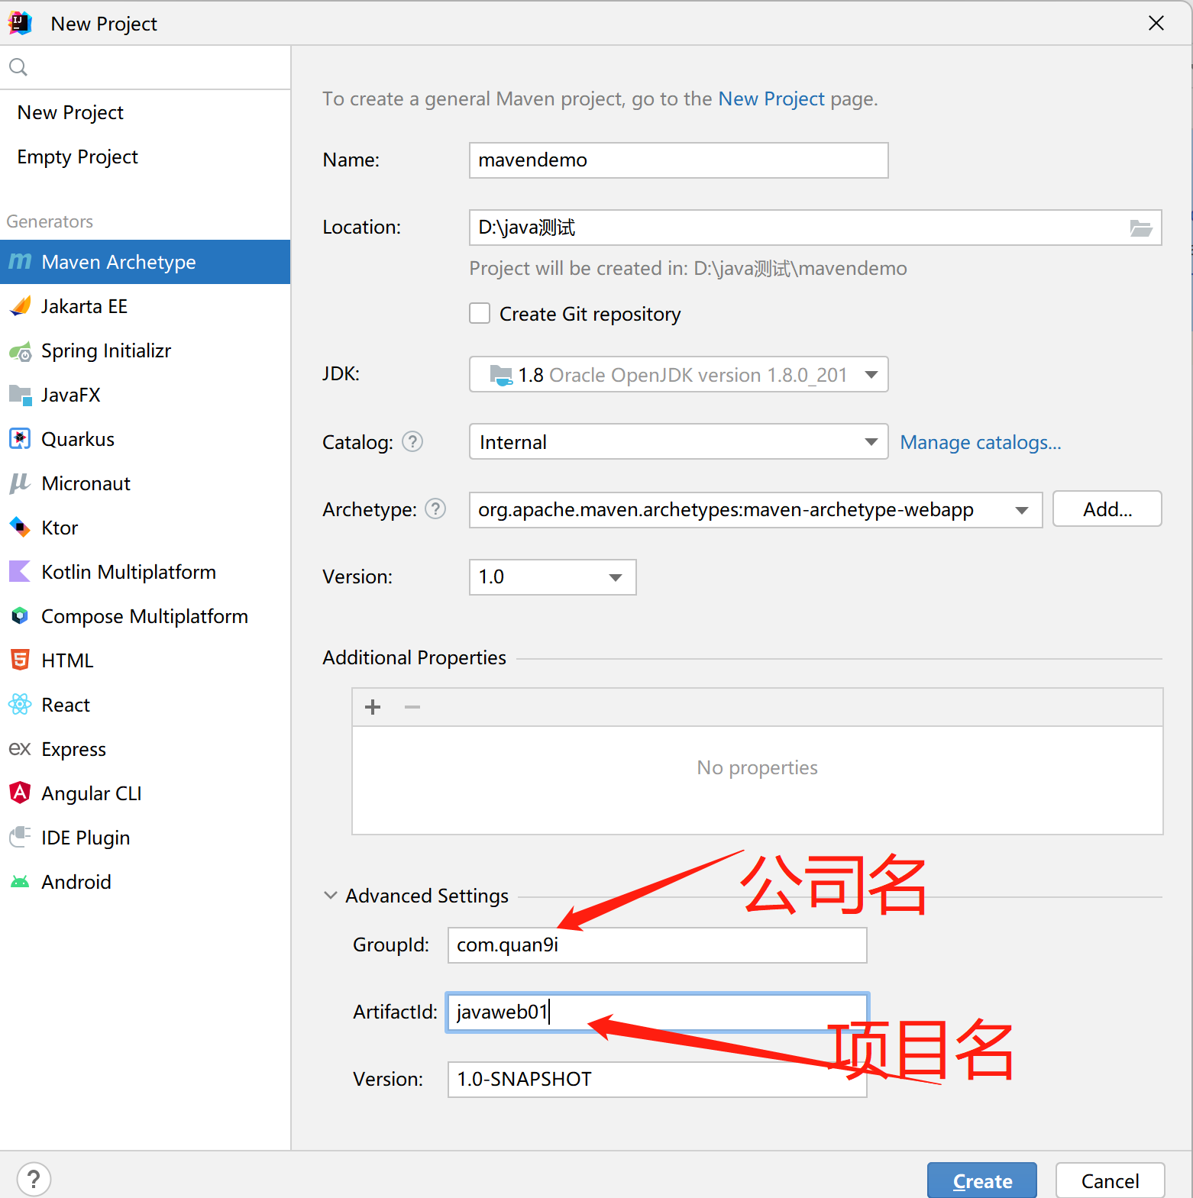1193x1198 pixels.
Task: Select New Project in sidebar
Action: tap(70, 113)
